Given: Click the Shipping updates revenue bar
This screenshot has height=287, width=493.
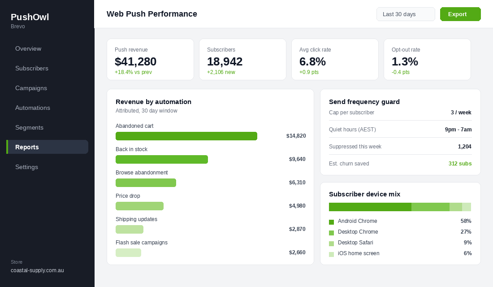Looking at the screenshot, I should coord(130,229).
